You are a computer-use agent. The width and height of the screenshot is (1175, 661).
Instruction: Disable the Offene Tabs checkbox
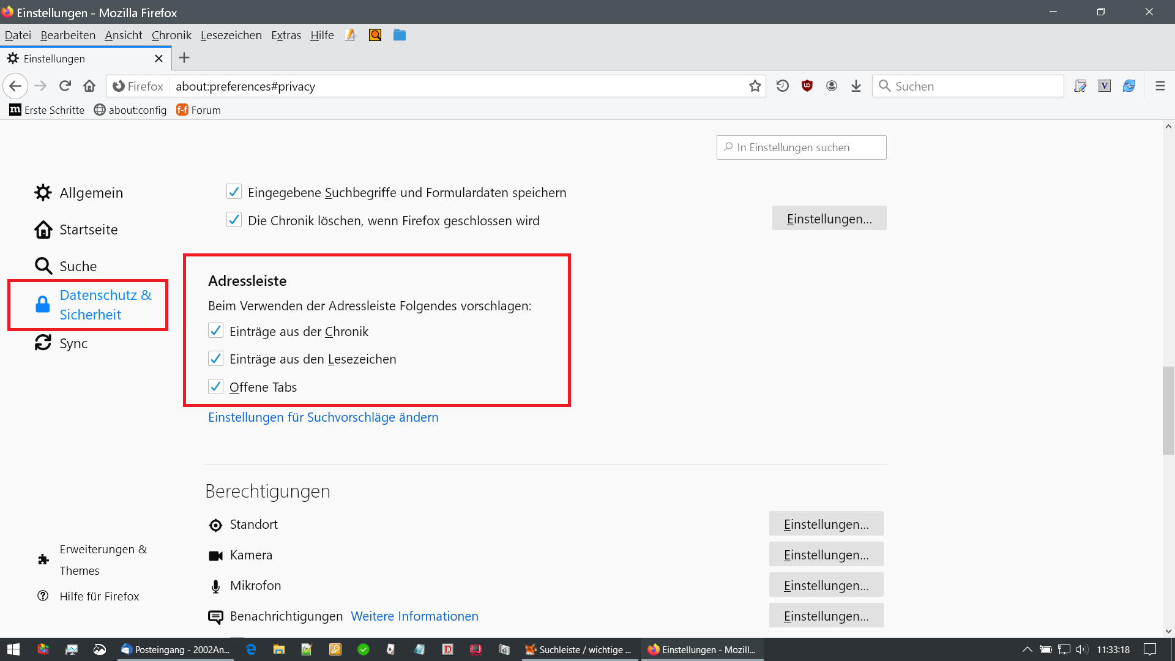click(x=215, y=387)
